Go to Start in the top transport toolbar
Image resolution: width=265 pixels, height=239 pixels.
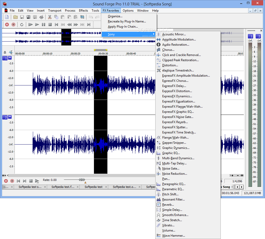tap(56, 25)
